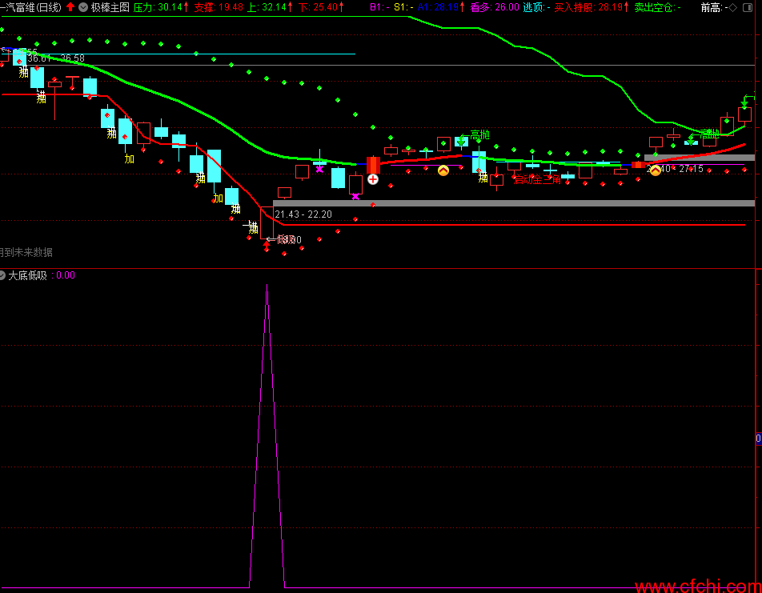Click the 支撑: 19.48 value
Image resolution: width=762 pixels, height=593 pixels.
[219, 7]
